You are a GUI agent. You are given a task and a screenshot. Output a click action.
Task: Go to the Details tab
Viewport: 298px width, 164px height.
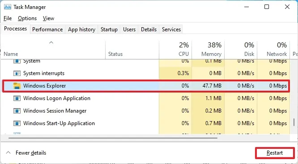pyautogui.click(x=149, y=29)
